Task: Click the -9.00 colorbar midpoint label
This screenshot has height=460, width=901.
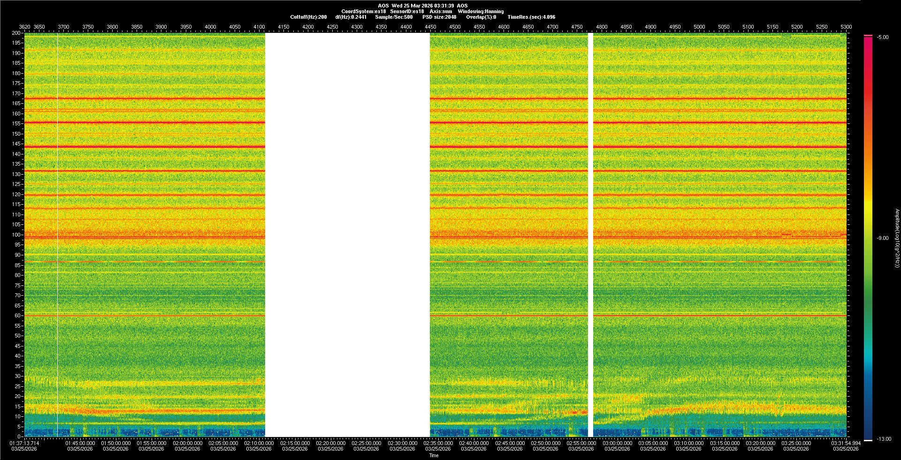Action: 883,238
